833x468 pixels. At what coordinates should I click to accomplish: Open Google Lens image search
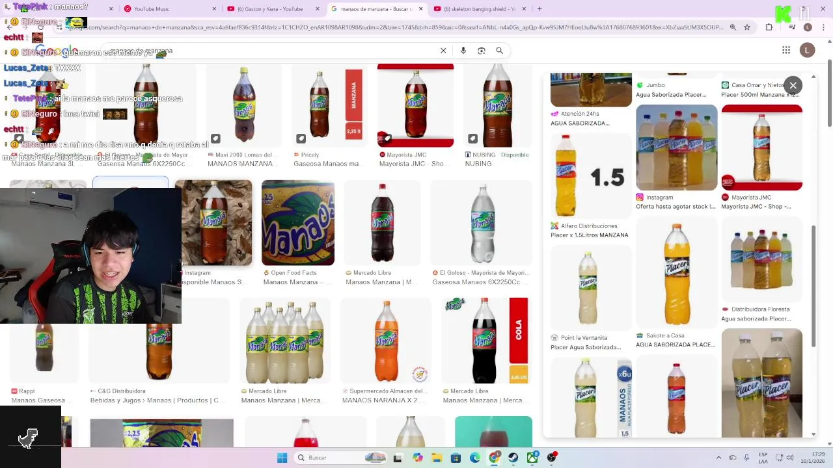482,51
